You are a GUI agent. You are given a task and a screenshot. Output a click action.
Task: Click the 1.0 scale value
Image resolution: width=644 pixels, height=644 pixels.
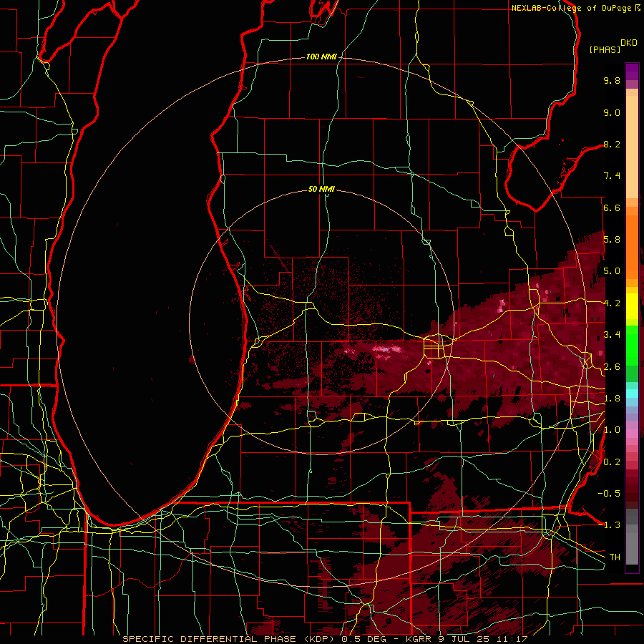coord(612,430)
